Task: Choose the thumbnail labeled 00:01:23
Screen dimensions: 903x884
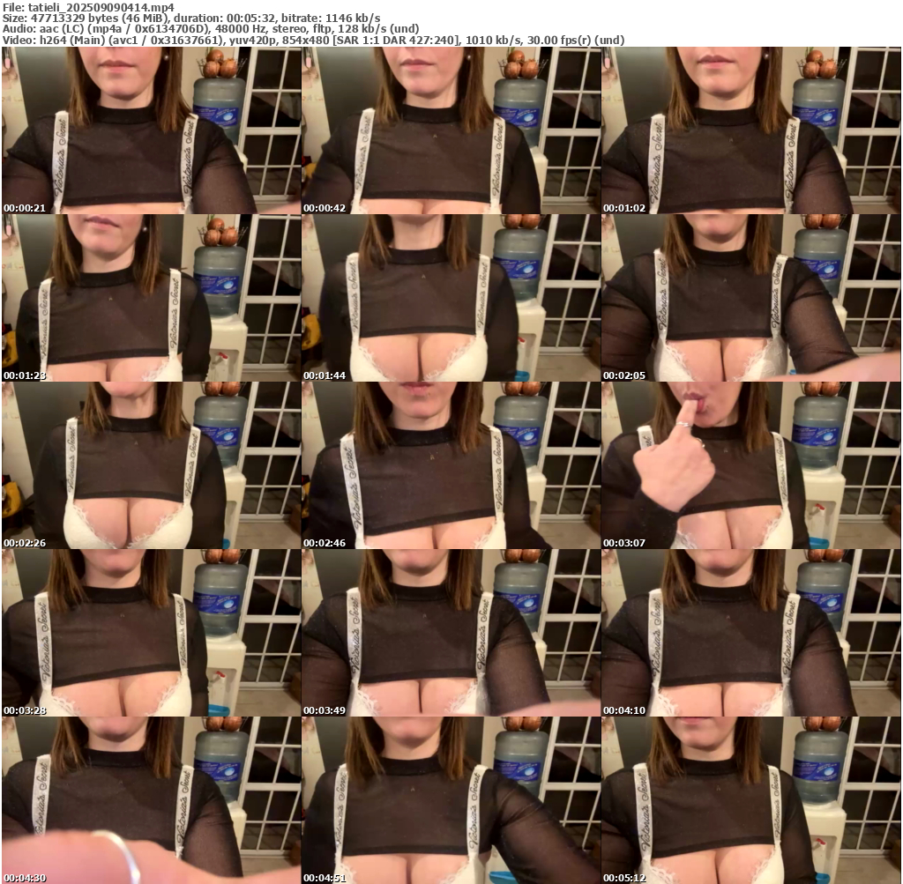Action: pyautogui.click(x=151, y=298)
